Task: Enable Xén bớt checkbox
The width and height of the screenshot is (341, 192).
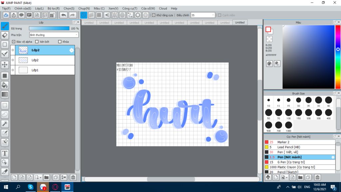Action: coord(37,42)
